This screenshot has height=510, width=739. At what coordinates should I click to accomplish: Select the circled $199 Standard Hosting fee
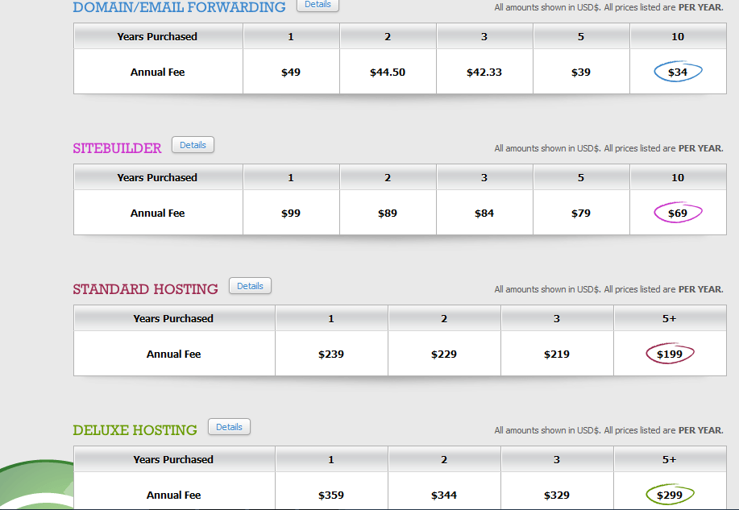(x=670, y=354)
